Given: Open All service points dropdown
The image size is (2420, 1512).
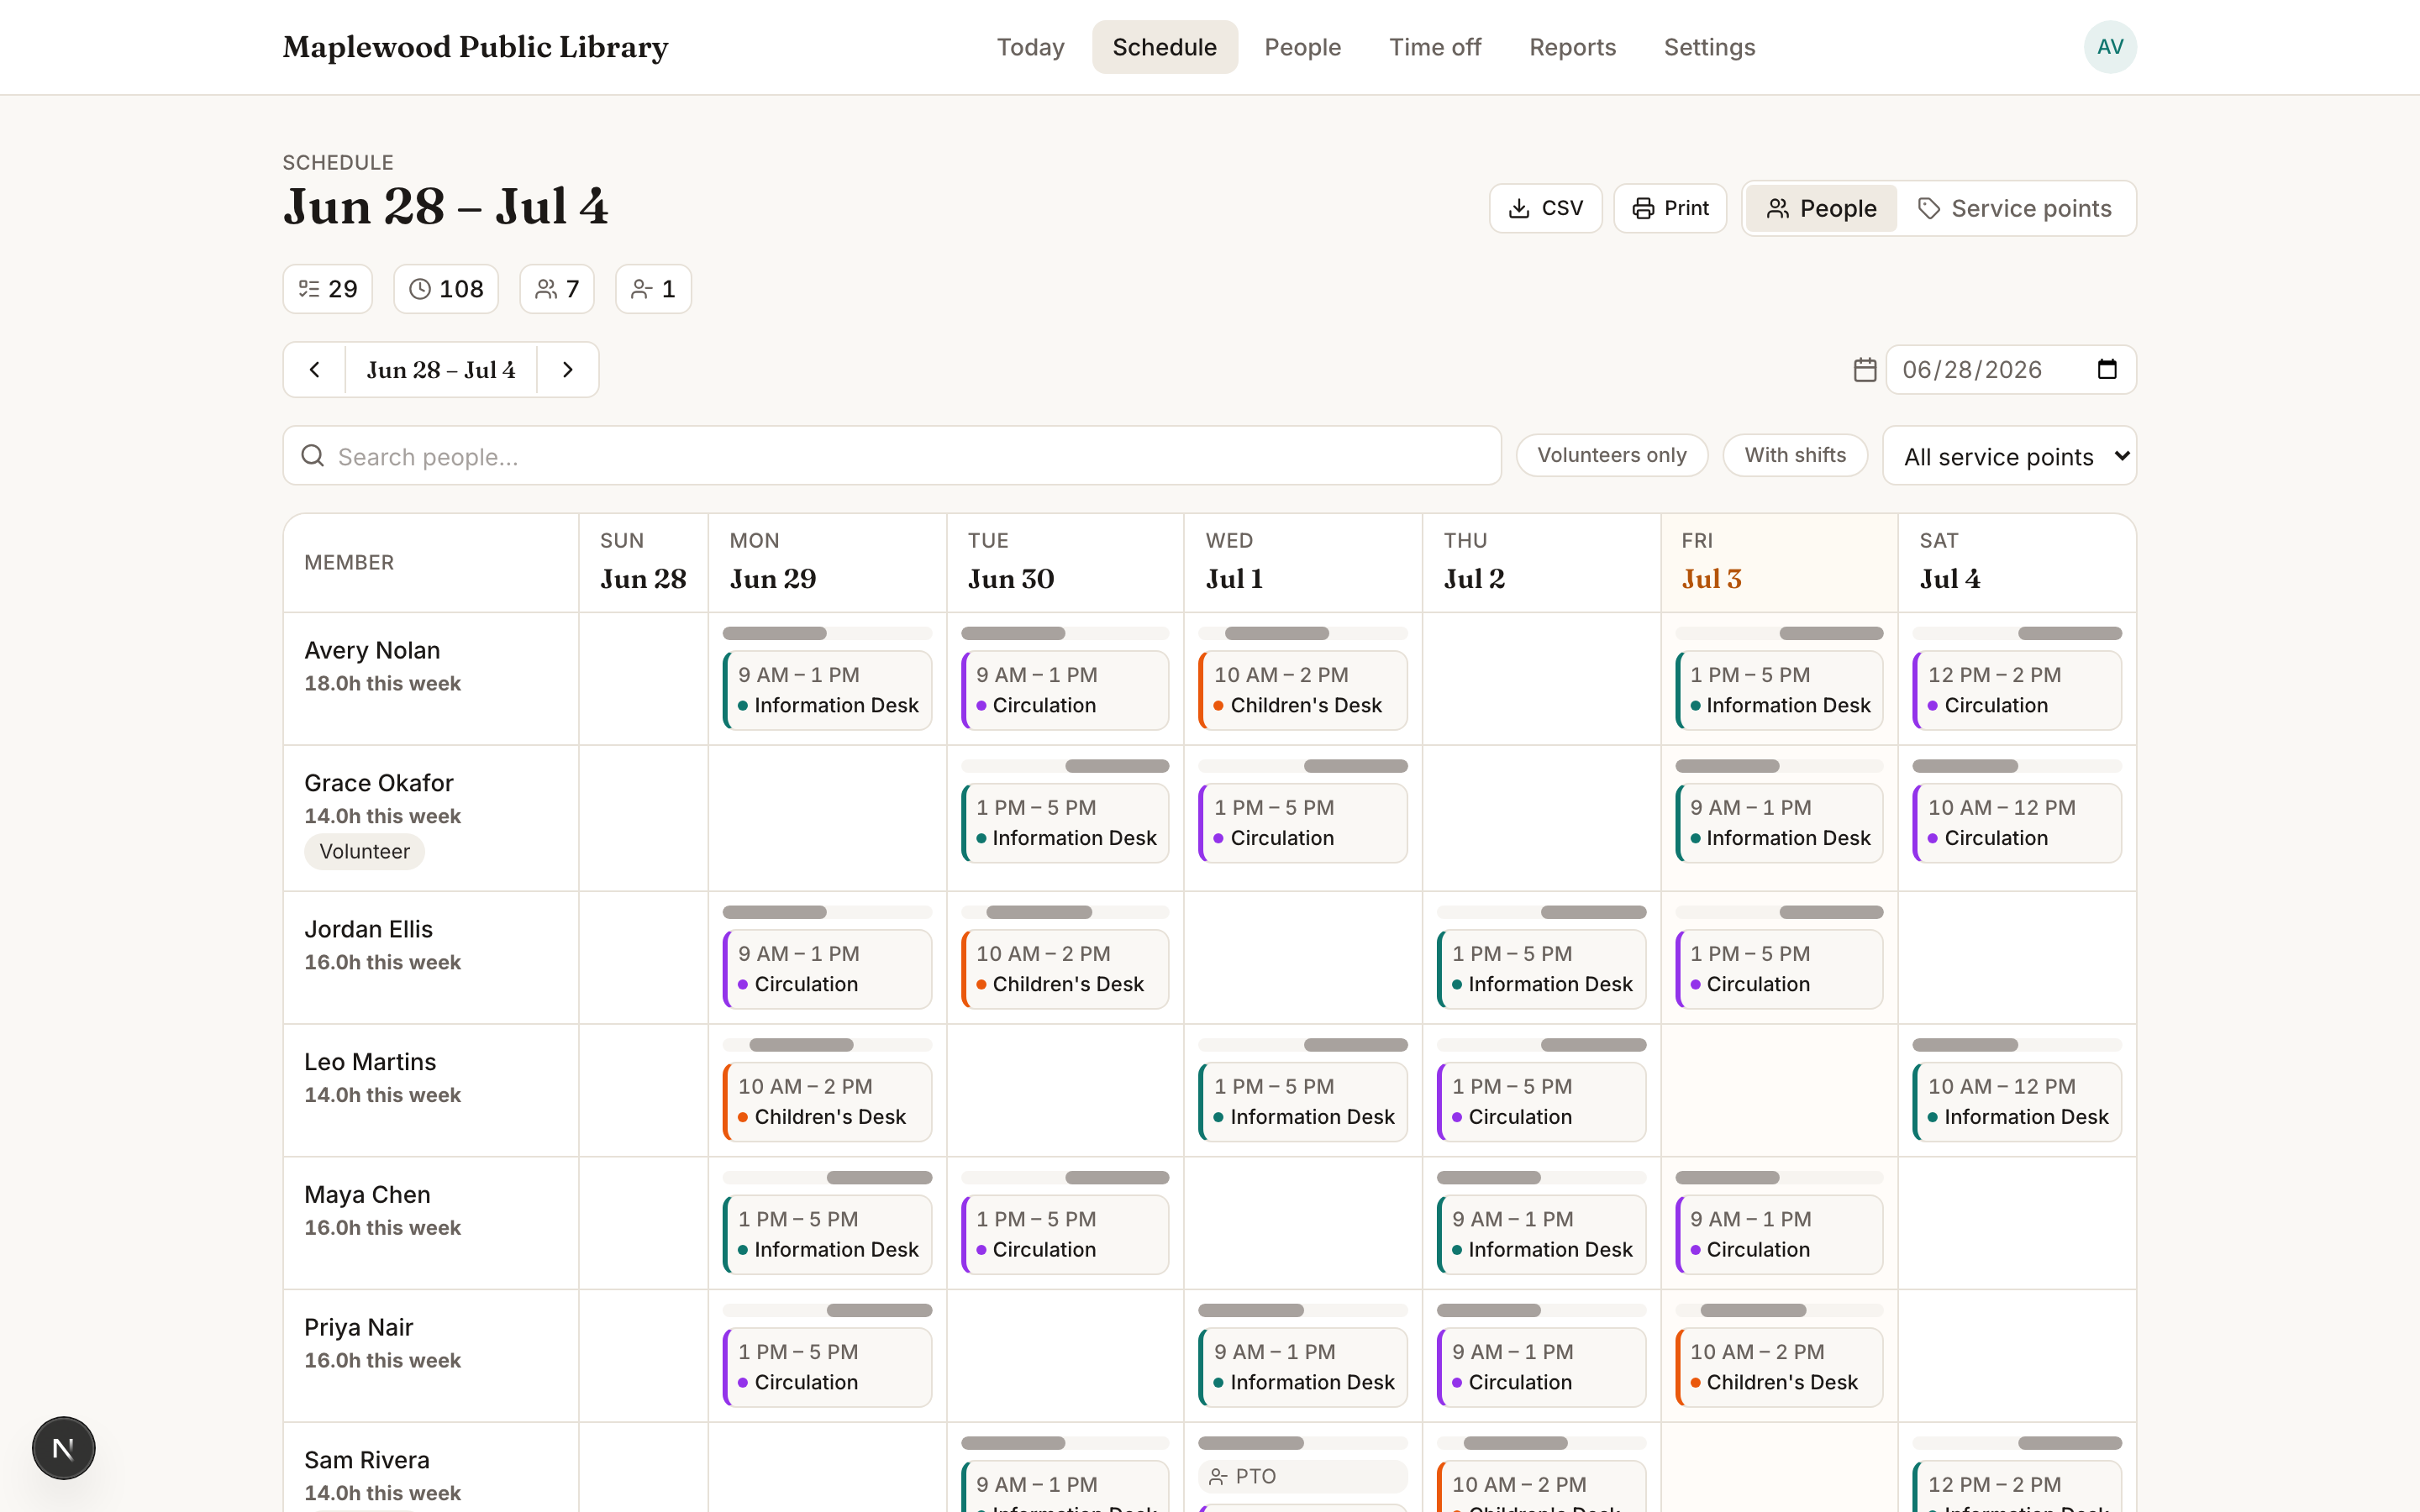Looking at the screenshot, I should (x=2009, y=456).
